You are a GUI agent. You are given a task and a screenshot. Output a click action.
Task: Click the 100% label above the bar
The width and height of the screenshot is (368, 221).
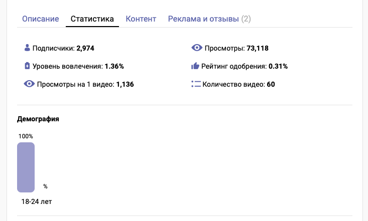(26, 136)
